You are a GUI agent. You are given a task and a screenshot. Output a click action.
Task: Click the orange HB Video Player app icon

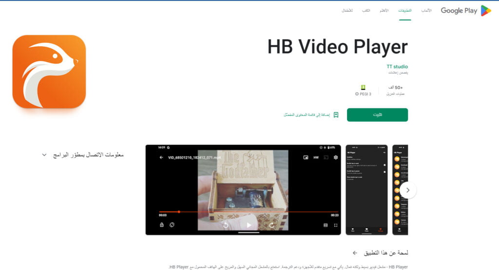coord(49,72)
